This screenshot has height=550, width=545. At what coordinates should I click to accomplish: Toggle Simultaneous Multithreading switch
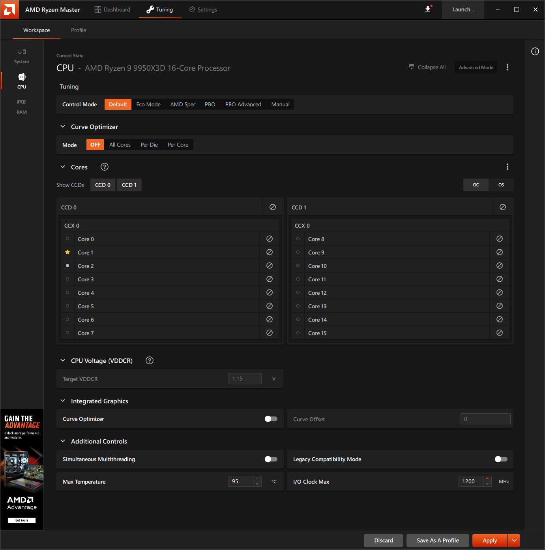(x=271, y=459)
